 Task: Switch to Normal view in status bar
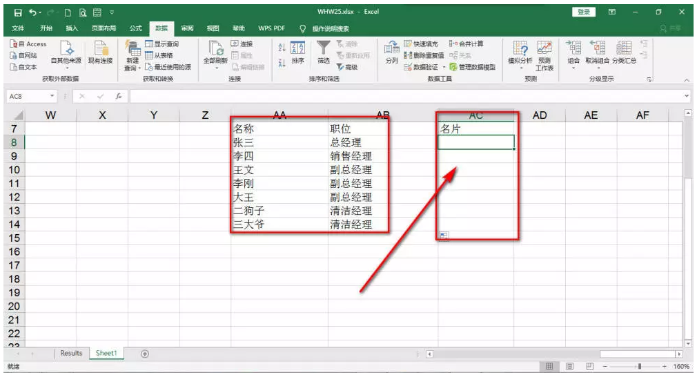coord(549,366)
